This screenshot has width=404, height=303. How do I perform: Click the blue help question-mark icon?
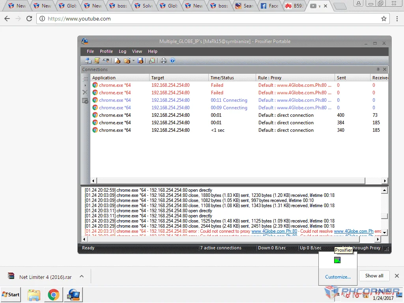coord(172,60)
